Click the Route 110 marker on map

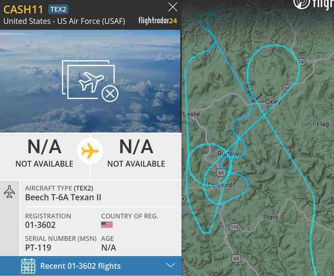(235, 227)
